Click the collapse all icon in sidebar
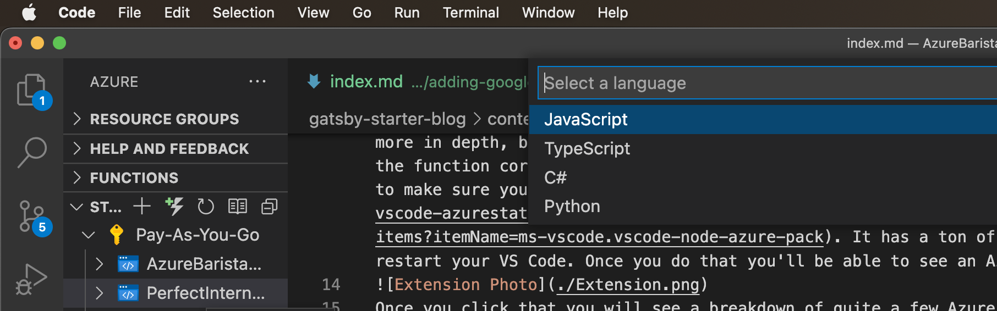 point(269,207)
